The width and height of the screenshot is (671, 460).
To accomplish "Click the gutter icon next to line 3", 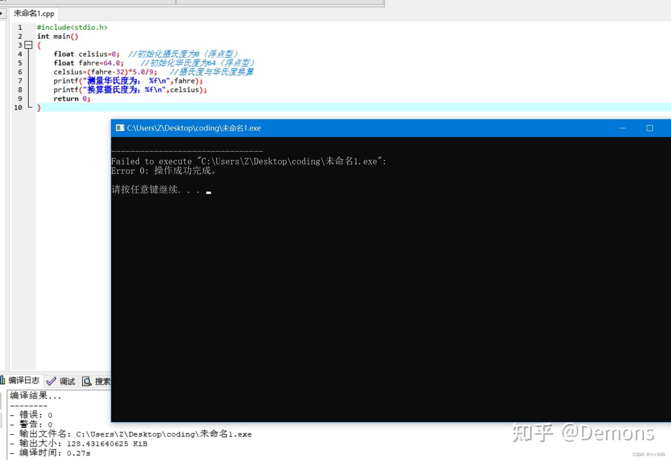I will tap(28, 45).
